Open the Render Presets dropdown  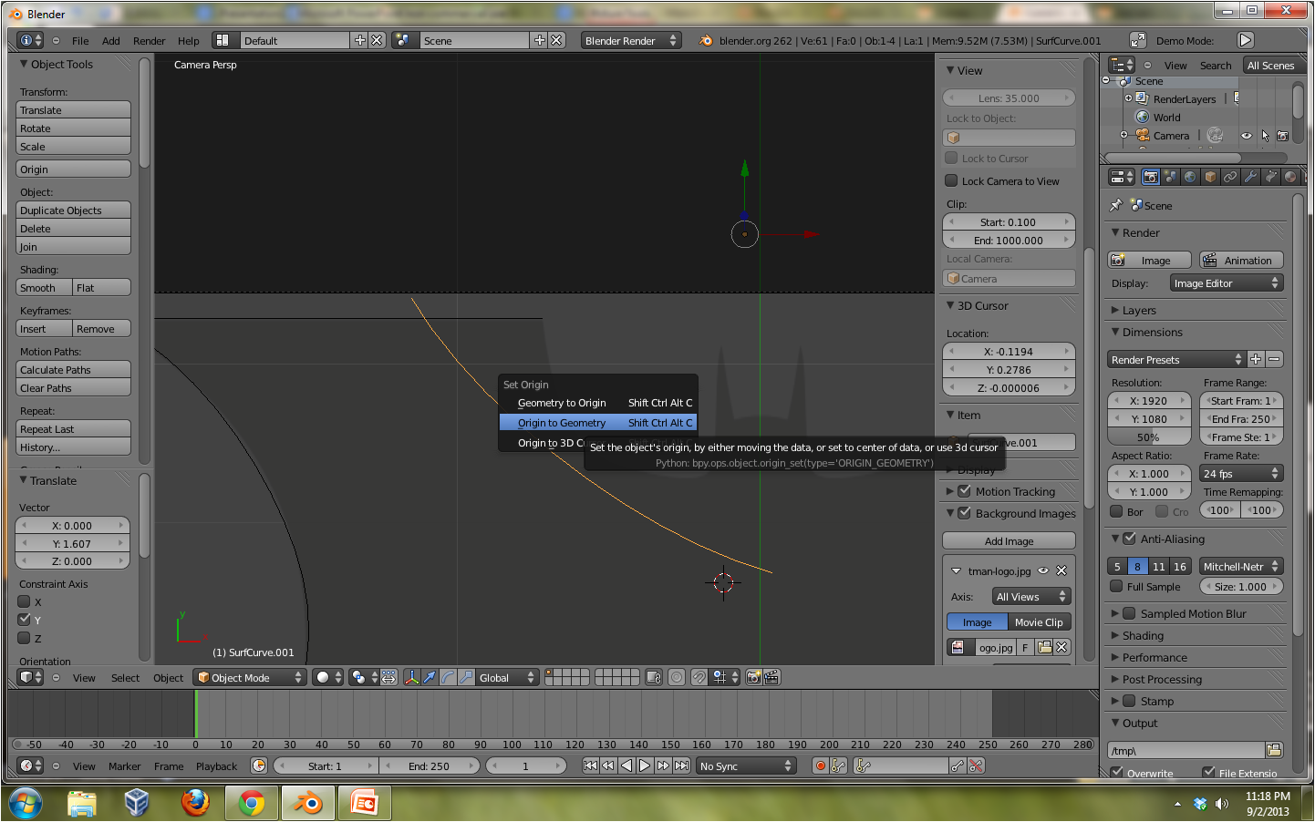pos(1176,359)
